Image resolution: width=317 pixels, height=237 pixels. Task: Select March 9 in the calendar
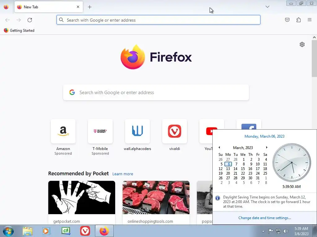pyautogui.click(x=251, y=164)
